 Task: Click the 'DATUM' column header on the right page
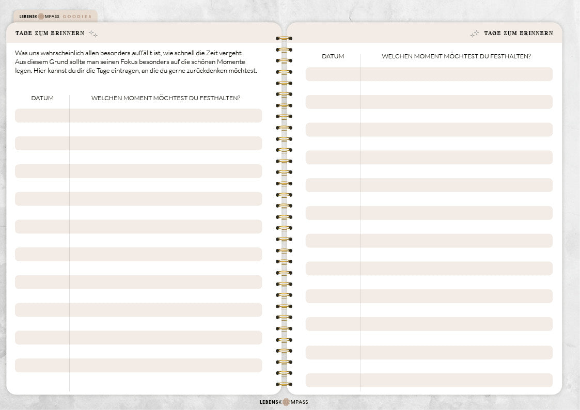click(333, 56)
